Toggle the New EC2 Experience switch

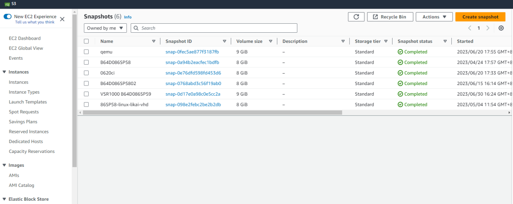coord(7,17)
